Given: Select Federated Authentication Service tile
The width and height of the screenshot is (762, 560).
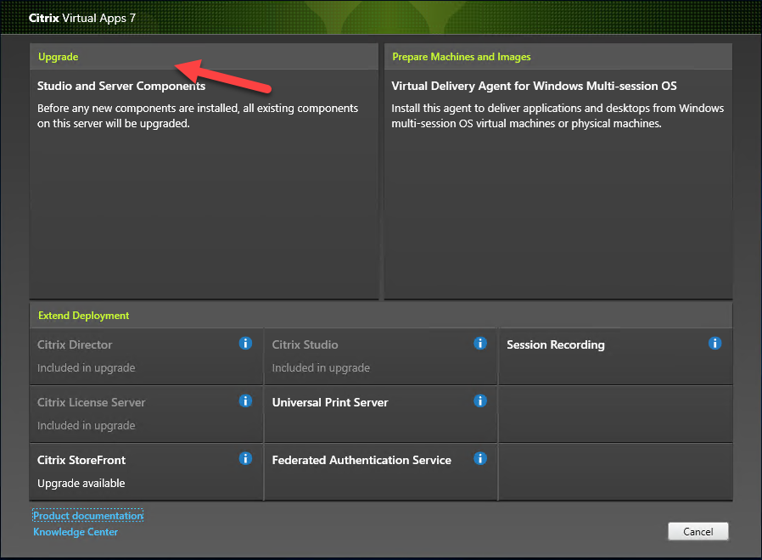Looking at the screenshot, I should pyautogui.click(x=381, y=472).
